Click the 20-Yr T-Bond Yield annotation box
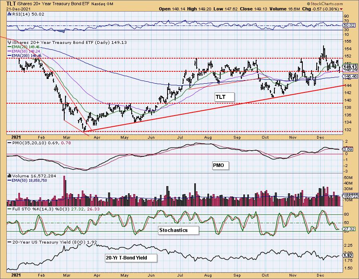Screen dimensions: 359x279 131,258
